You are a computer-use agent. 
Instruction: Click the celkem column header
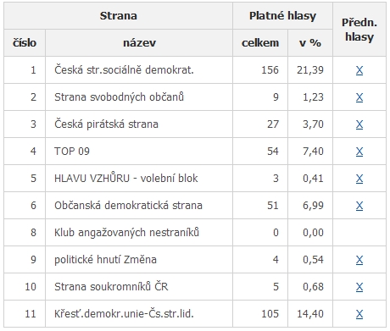[260, 43]
